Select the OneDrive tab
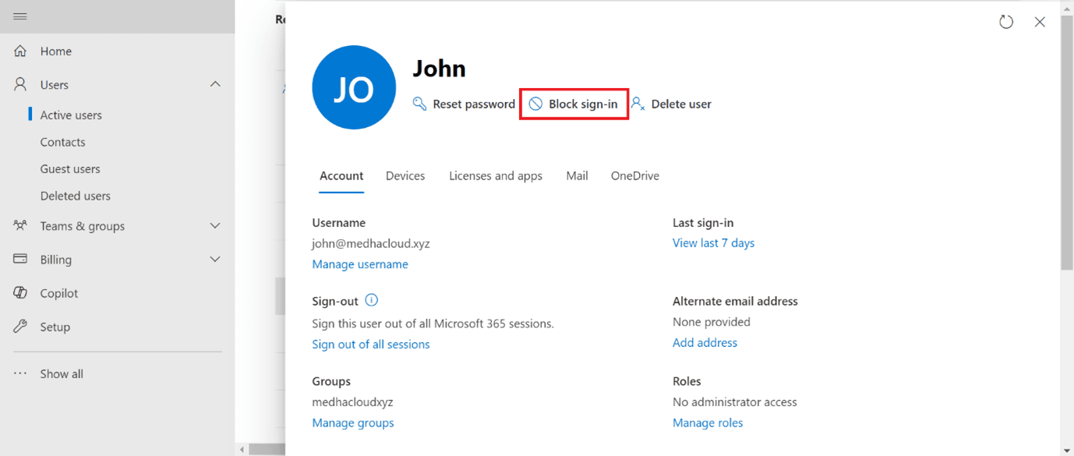This screenshot has width=1074, height=456. [x=634, y=175]
